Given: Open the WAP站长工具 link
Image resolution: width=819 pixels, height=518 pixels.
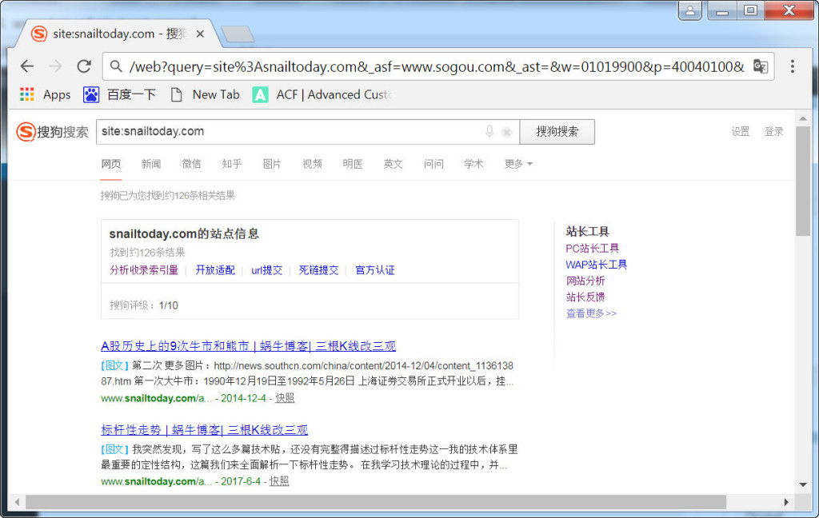Looking at the screenshot, I should point(597,265).
